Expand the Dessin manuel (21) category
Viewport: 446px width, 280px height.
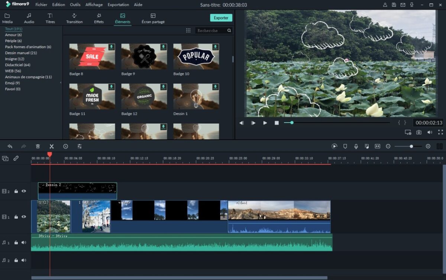(21, 53)
